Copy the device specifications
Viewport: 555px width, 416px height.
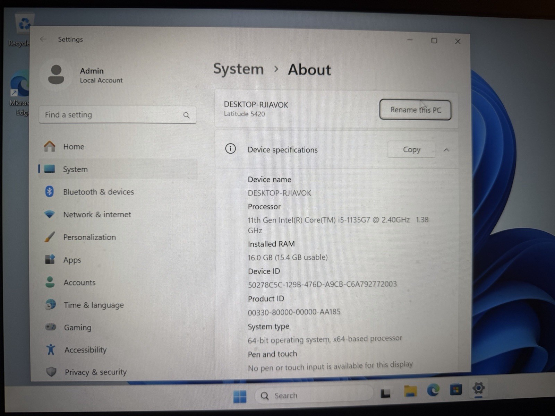411,149
